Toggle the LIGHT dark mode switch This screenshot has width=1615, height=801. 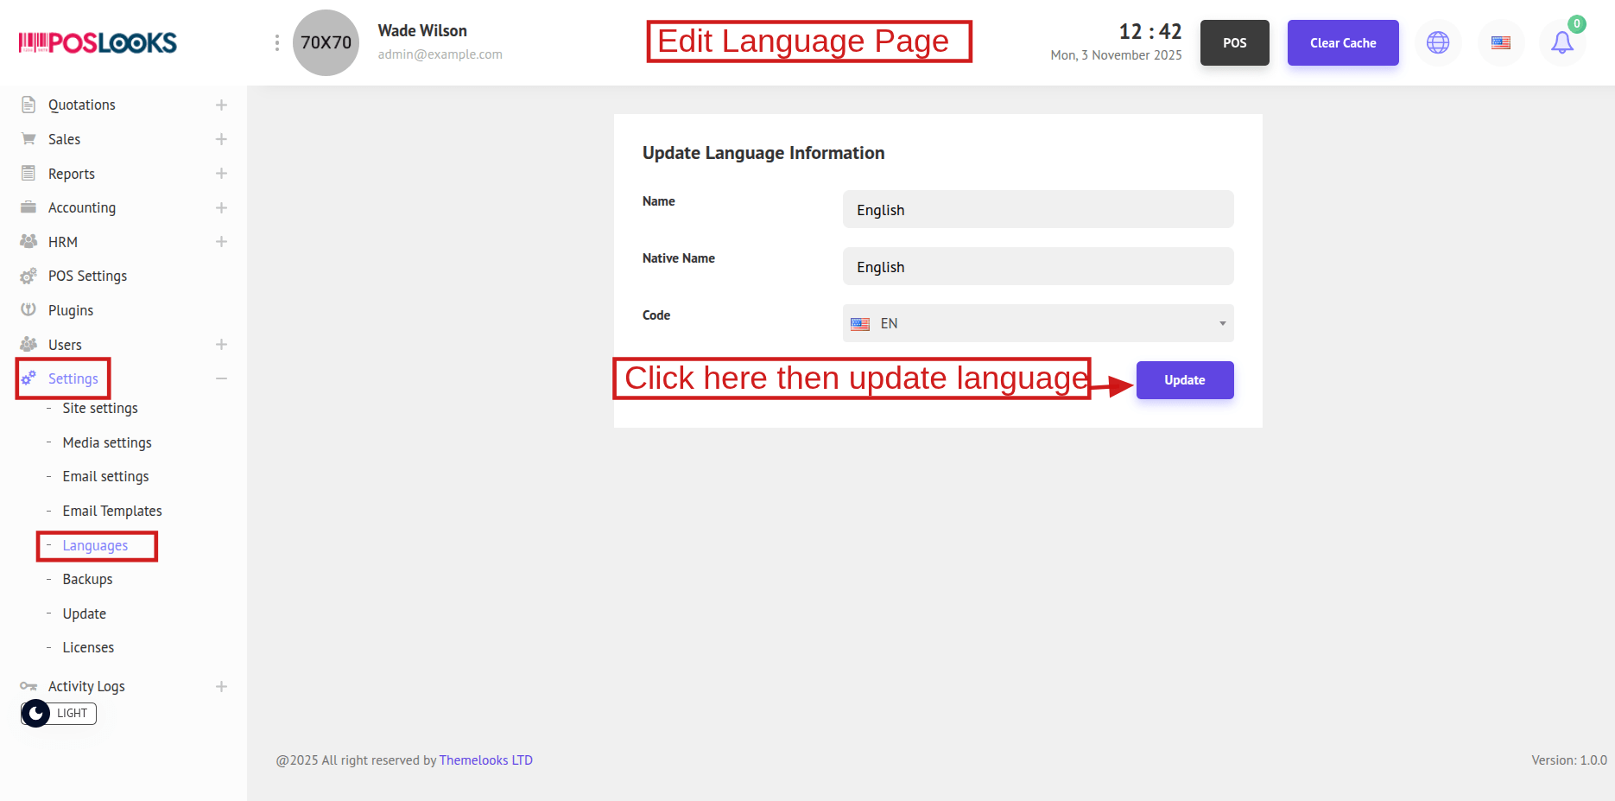pyautogui.click(x=58, y=713)
